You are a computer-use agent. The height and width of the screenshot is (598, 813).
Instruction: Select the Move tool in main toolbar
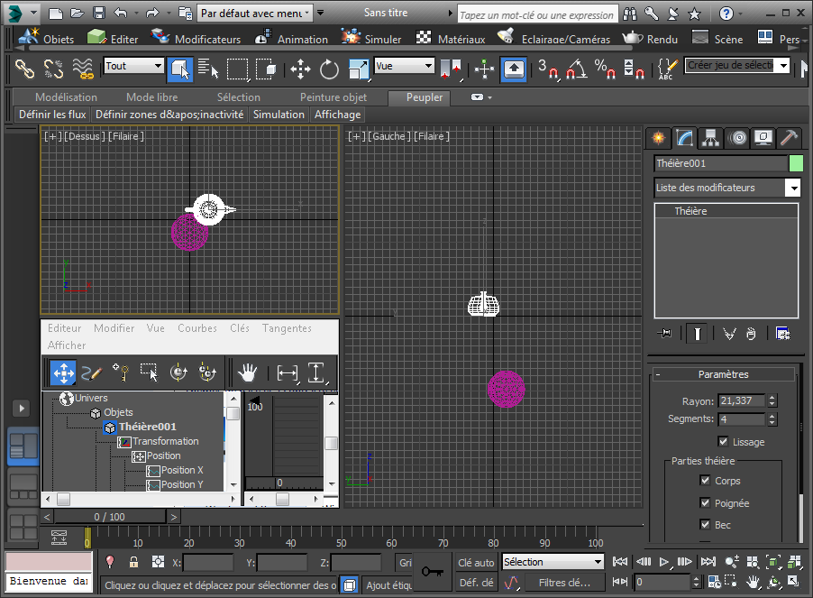point(300,69)
